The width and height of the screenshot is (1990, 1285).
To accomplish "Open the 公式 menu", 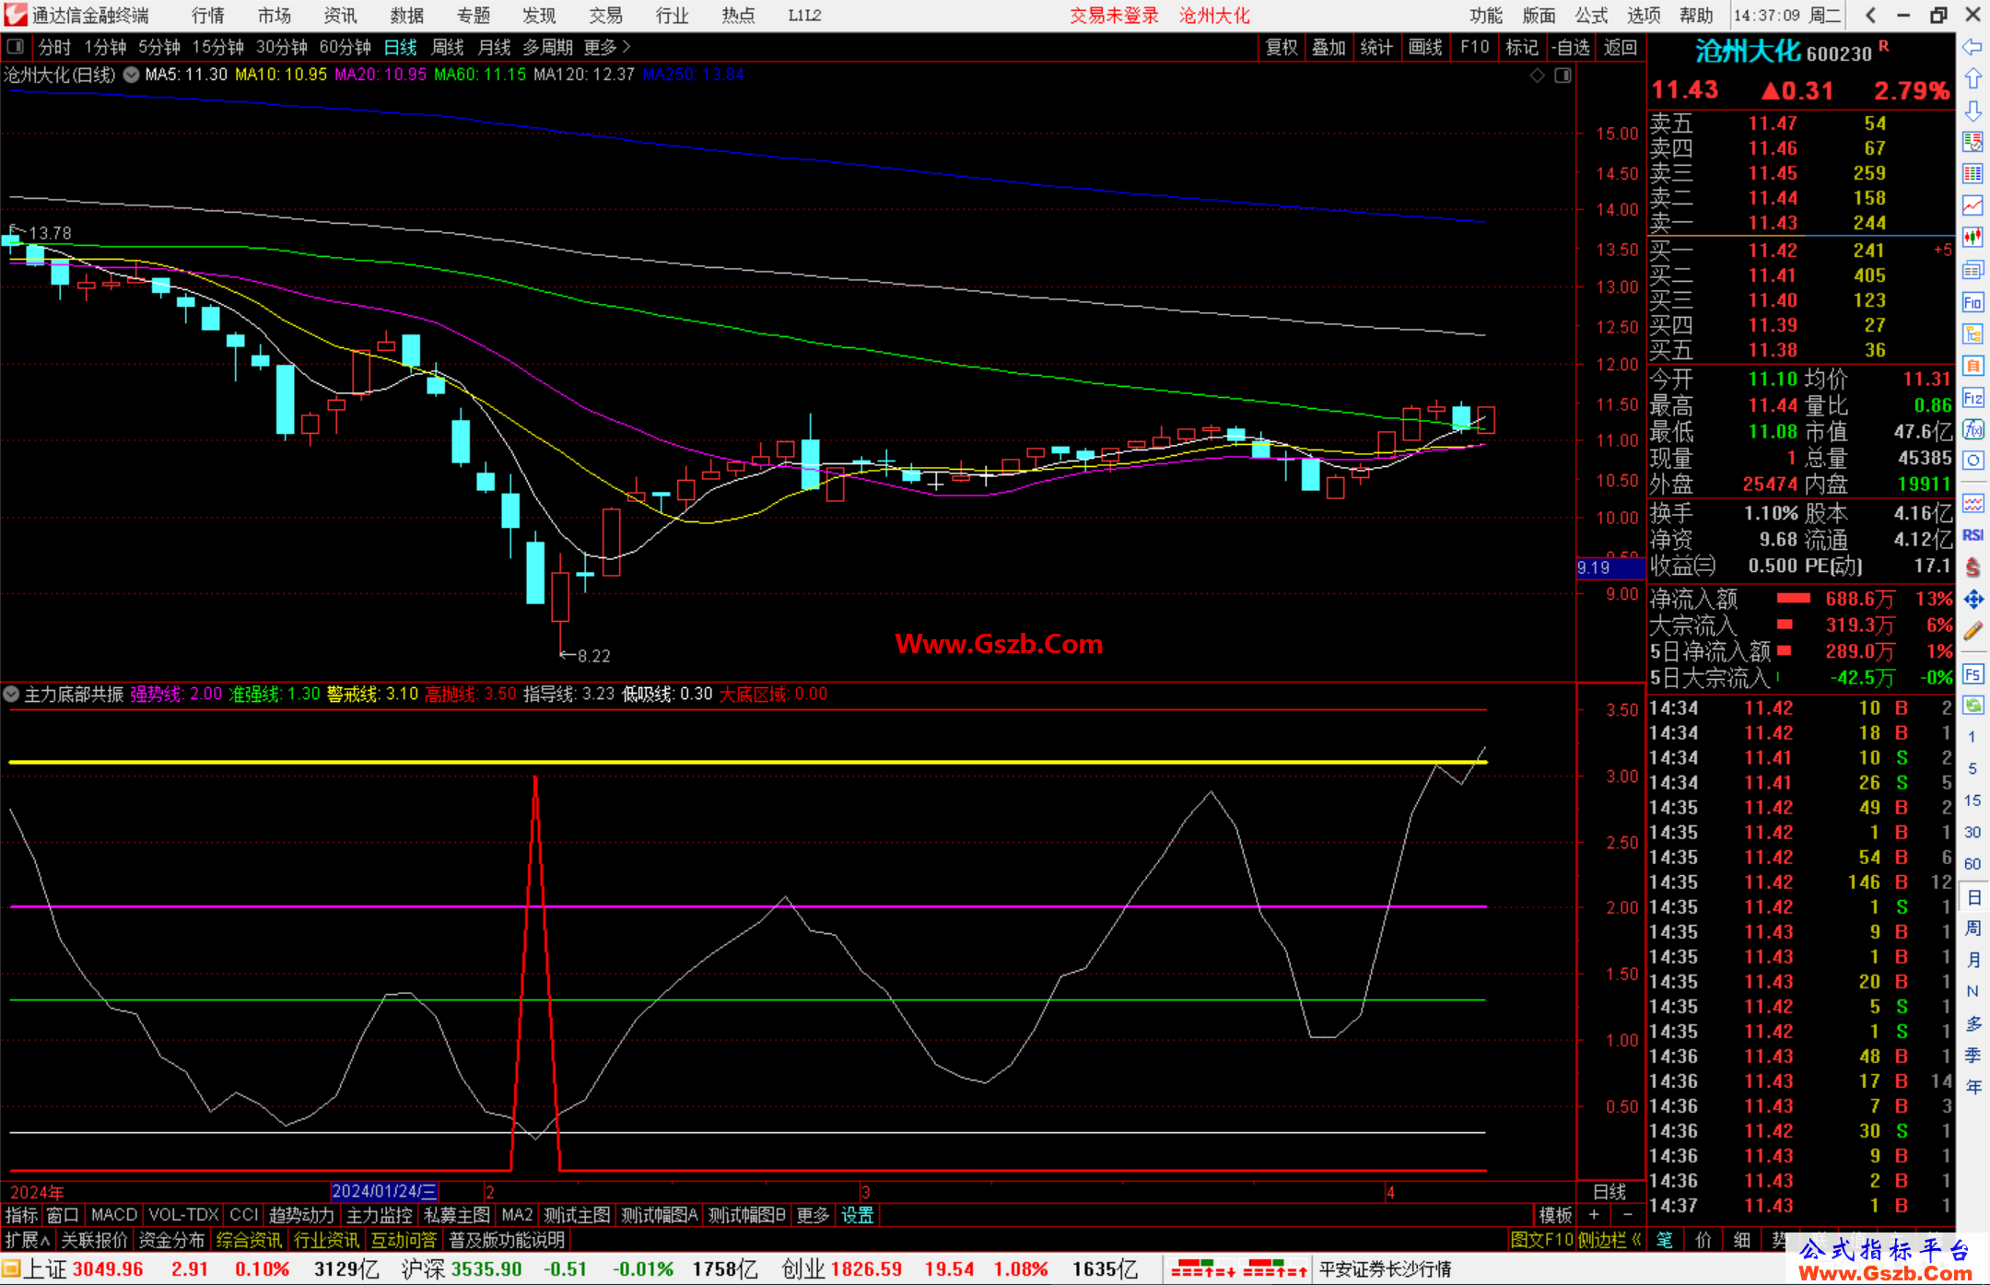I will [1591, 15].
